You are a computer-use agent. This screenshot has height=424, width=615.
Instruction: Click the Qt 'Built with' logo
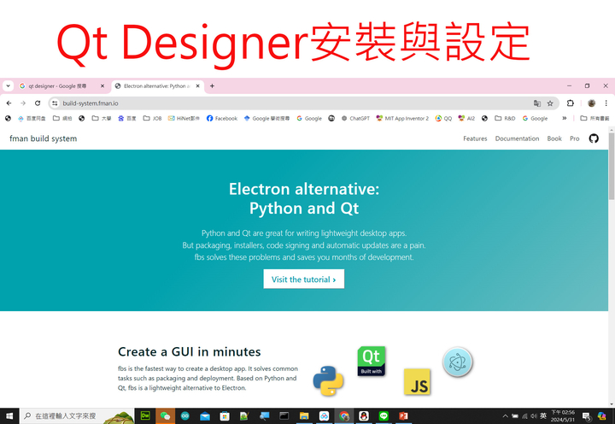[x=372, y=361]
